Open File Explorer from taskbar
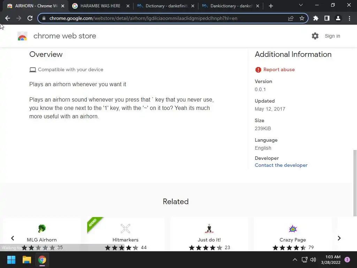This screenshot has height=268, width=357. [26, 260]
